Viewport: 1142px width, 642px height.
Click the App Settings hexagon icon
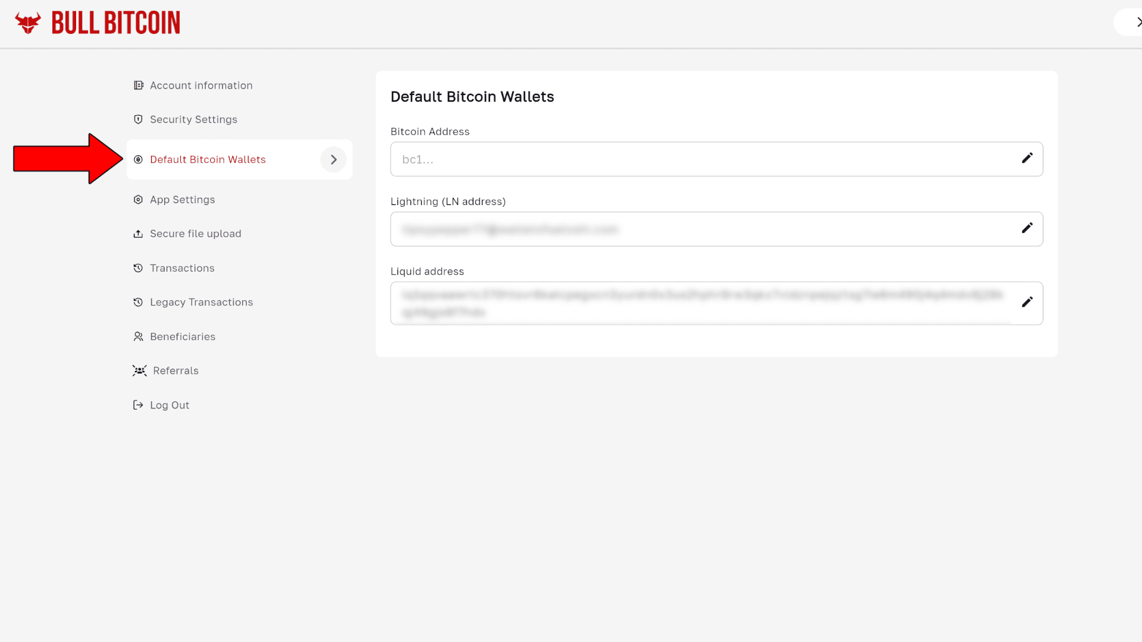tap(138, 200)
